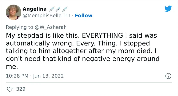Open the tweet info icon
178x96 pixels.
tap(168, 76)
